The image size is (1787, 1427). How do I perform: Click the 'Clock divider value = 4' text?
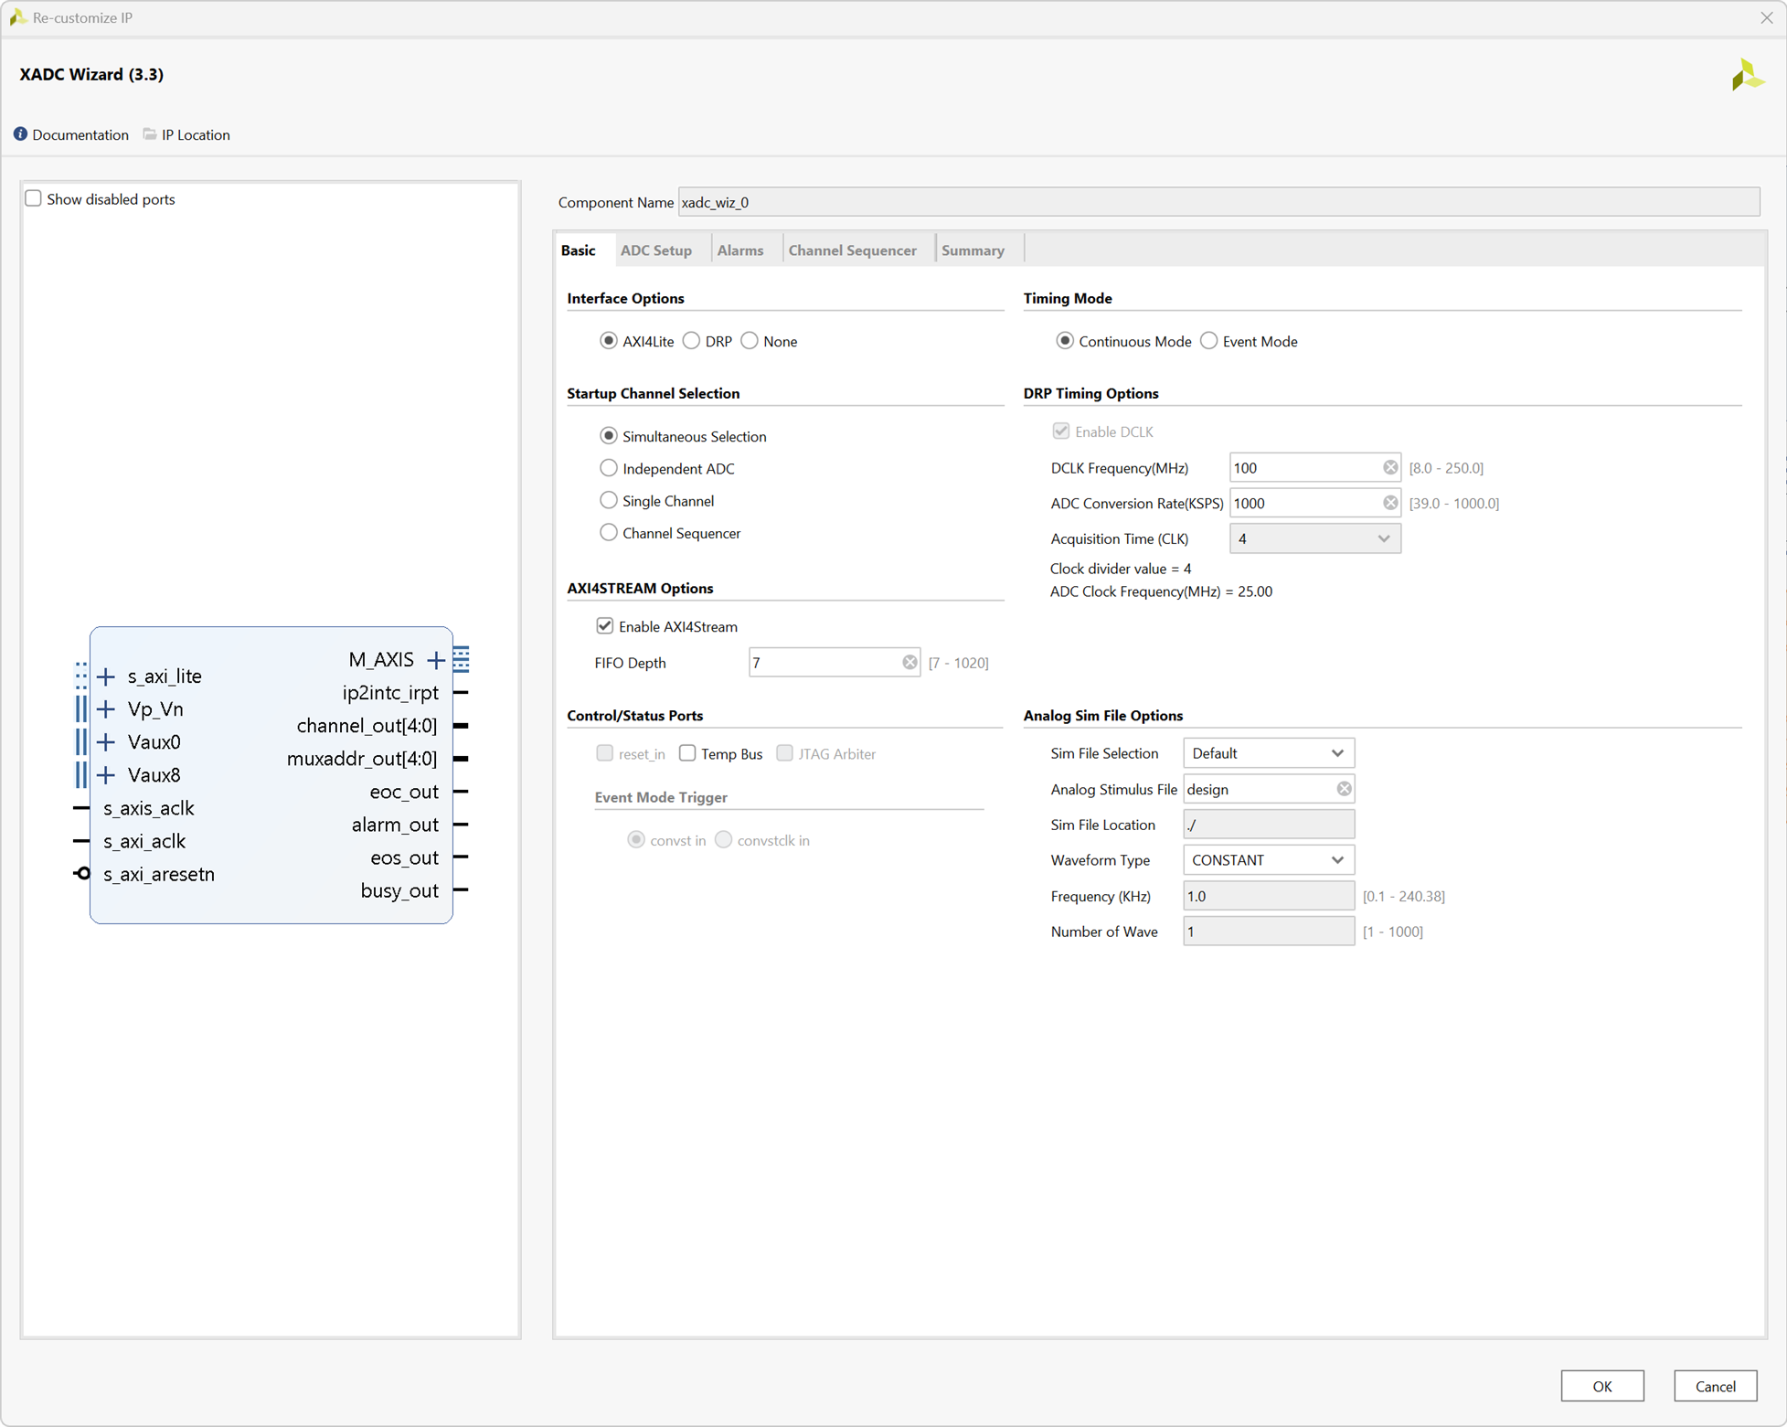tap(1121, 569)
